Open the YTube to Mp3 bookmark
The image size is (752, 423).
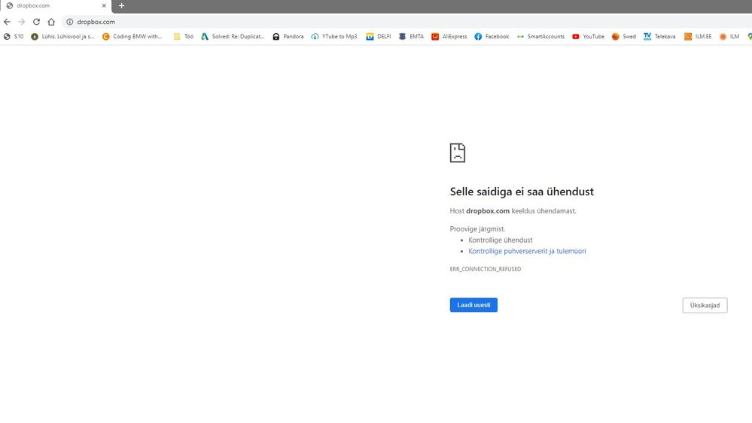[334, 36]
